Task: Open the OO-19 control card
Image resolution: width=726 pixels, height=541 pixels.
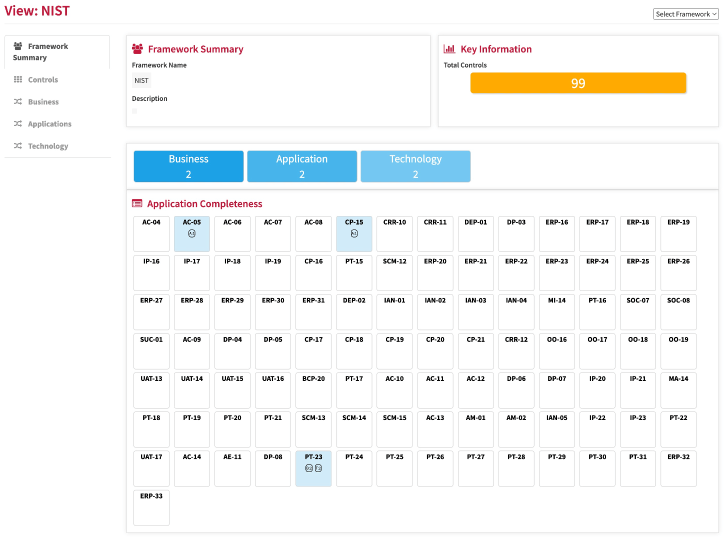Action: pyautogui.click(x=678, y=351)
